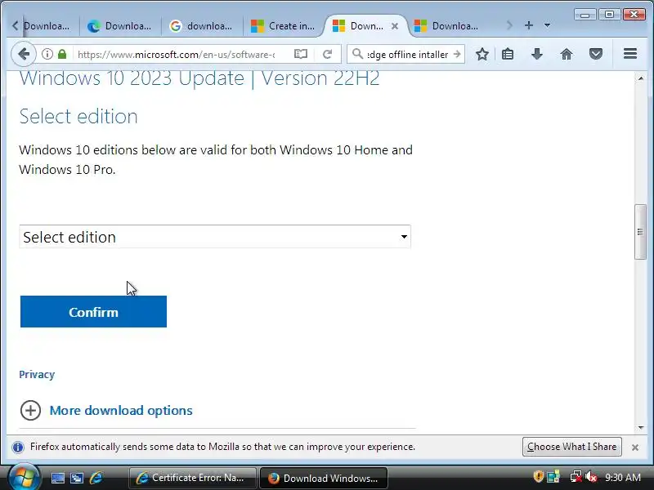The width and height of the screenshot is (654, 490).
Task: Click the scrollbar up arrow
Action: pos(641,78)
